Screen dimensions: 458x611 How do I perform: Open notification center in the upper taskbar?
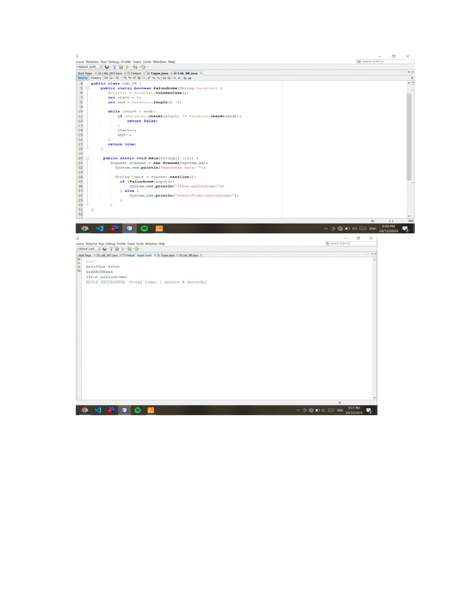[405, 229]
